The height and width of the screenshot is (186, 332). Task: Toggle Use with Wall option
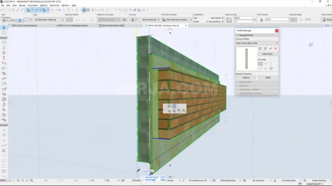coord(260,64)
